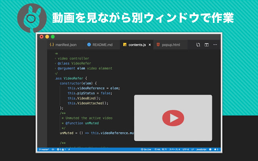Viewport: 258px width, 161px height.
Task: Click the green maximize window button
Action: coord(53,37)
